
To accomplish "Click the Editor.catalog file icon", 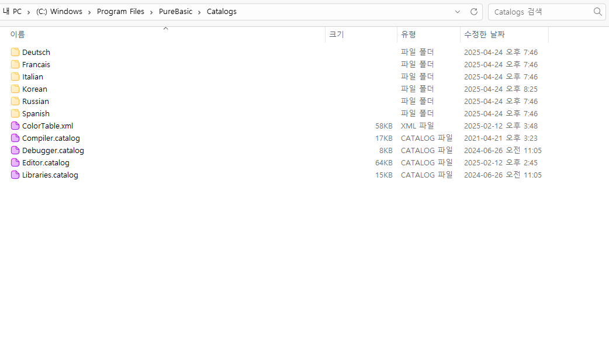I will [15, 162].
